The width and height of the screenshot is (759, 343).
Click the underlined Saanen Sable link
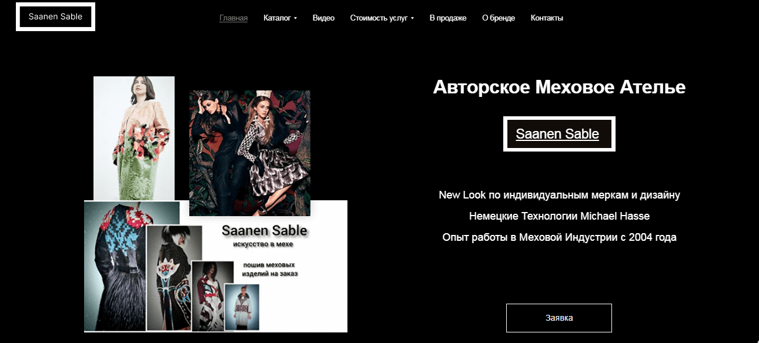[557, 134]
